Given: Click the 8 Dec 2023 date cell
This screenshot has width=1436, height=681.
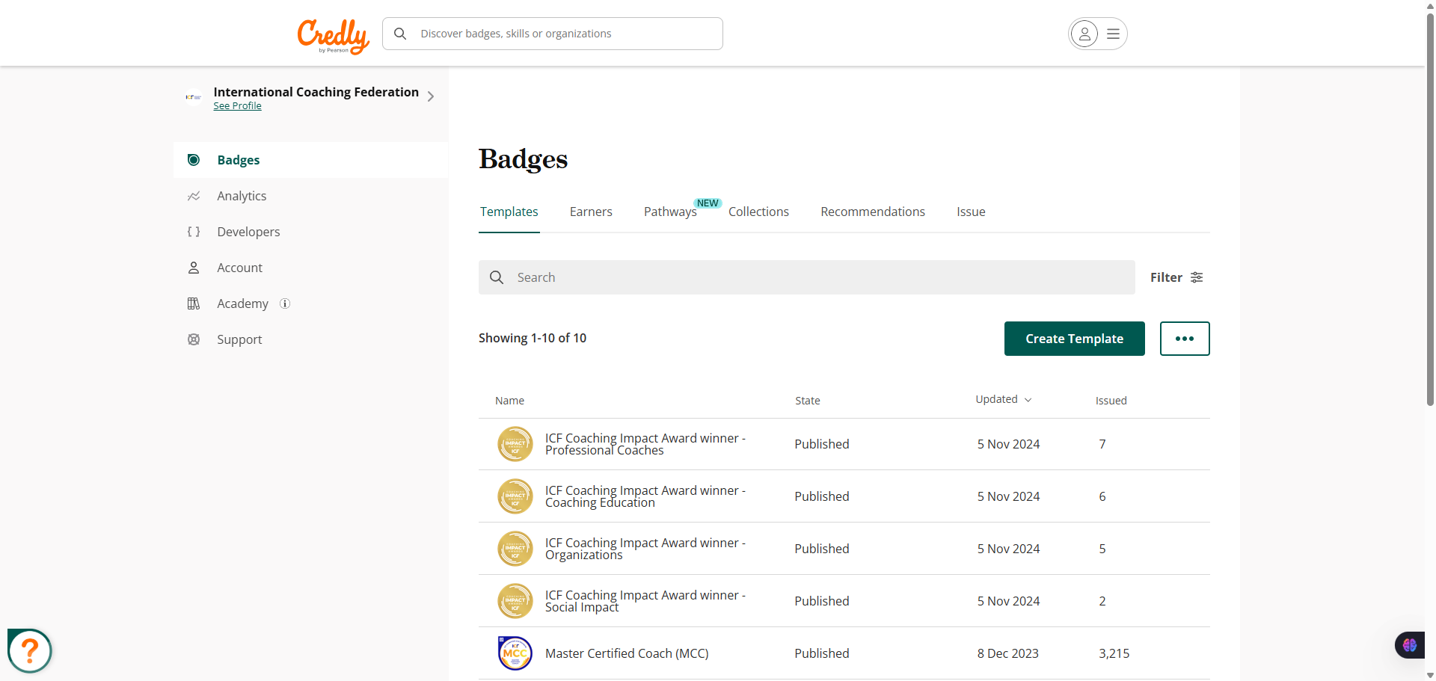Looking at the screenshot, I should 1008,653.
